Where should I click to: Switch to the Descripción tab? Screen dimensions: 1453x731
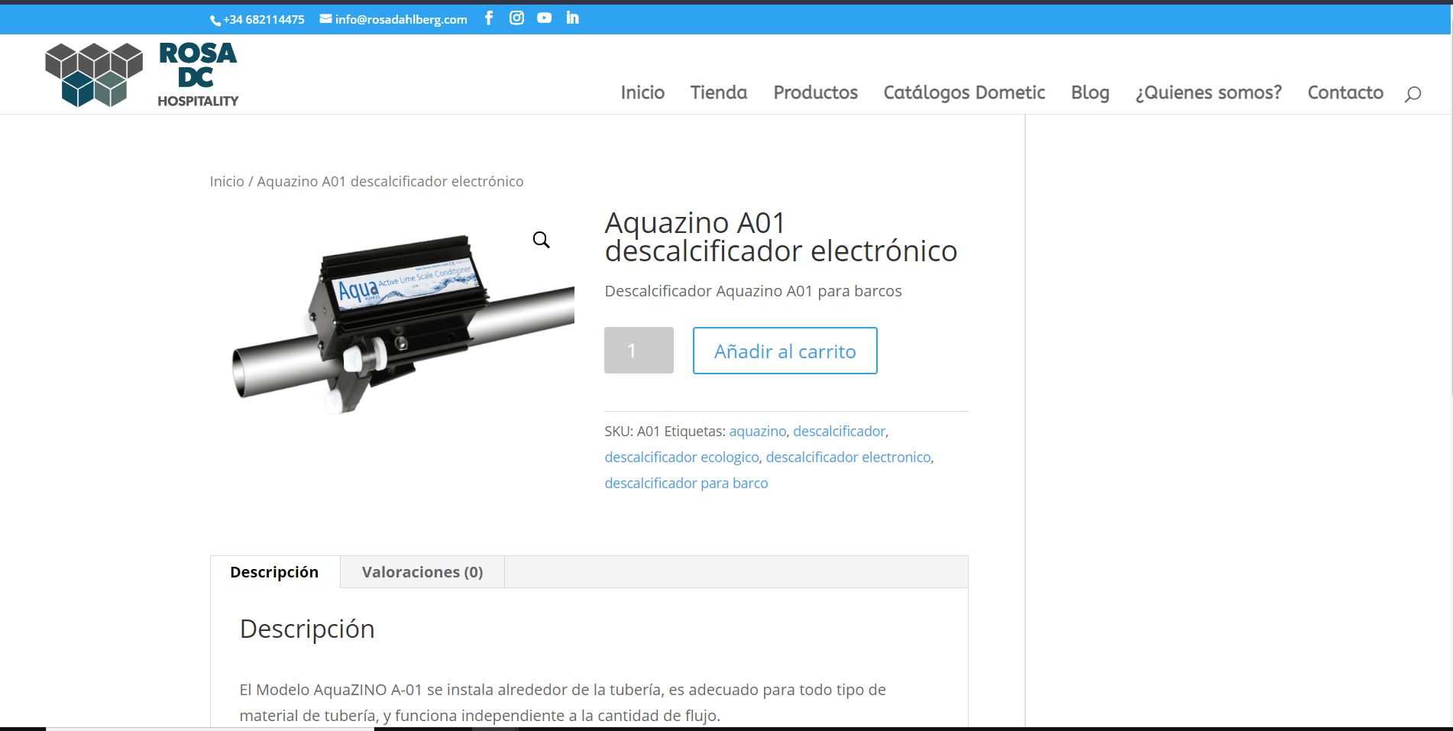274,572
